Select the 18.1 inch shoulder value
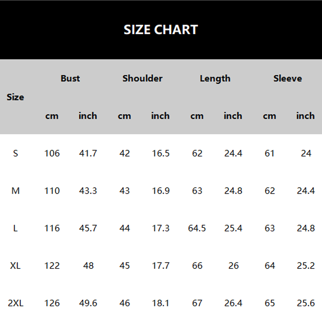 (x=161, y=303)
